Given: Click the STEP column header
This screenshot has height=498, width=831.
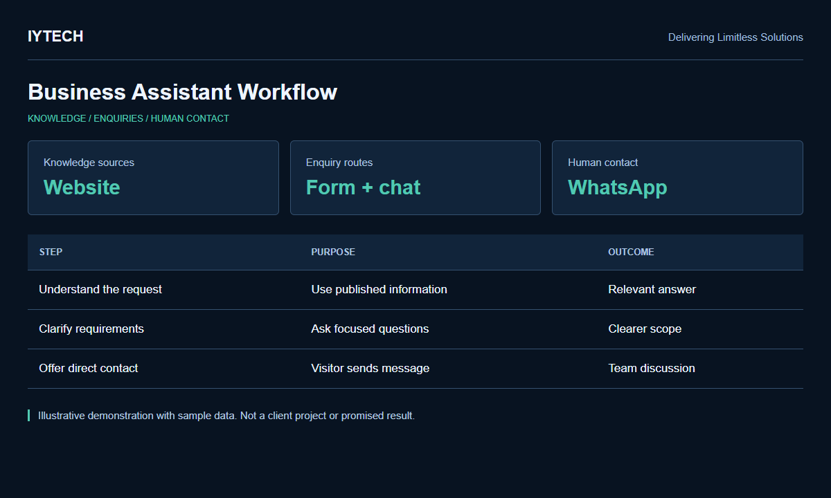Looking at the screenshot, I should coord(51,252).
